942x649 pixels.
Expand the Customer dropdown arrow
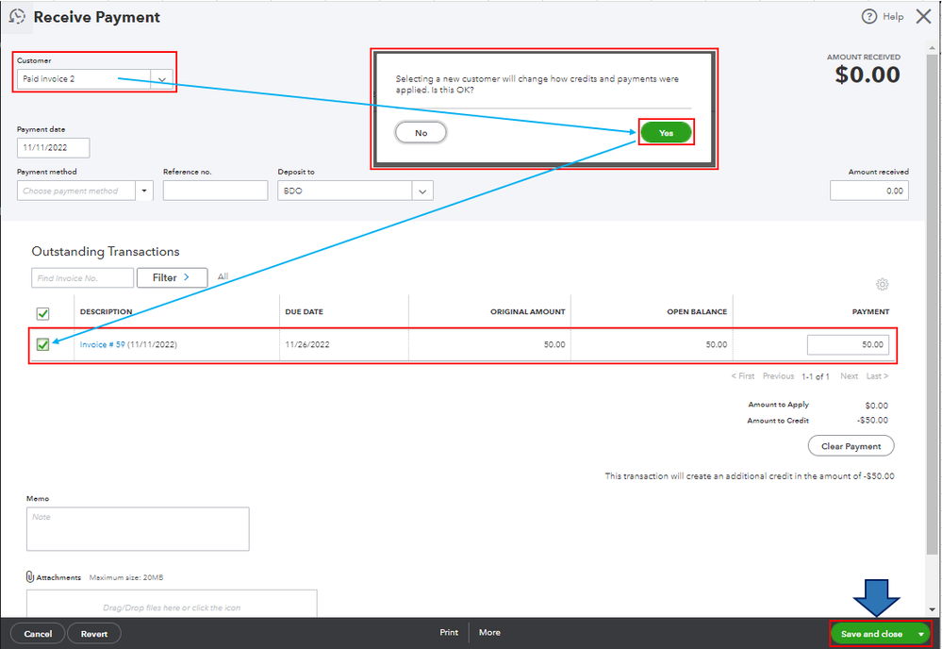point(161,79)
